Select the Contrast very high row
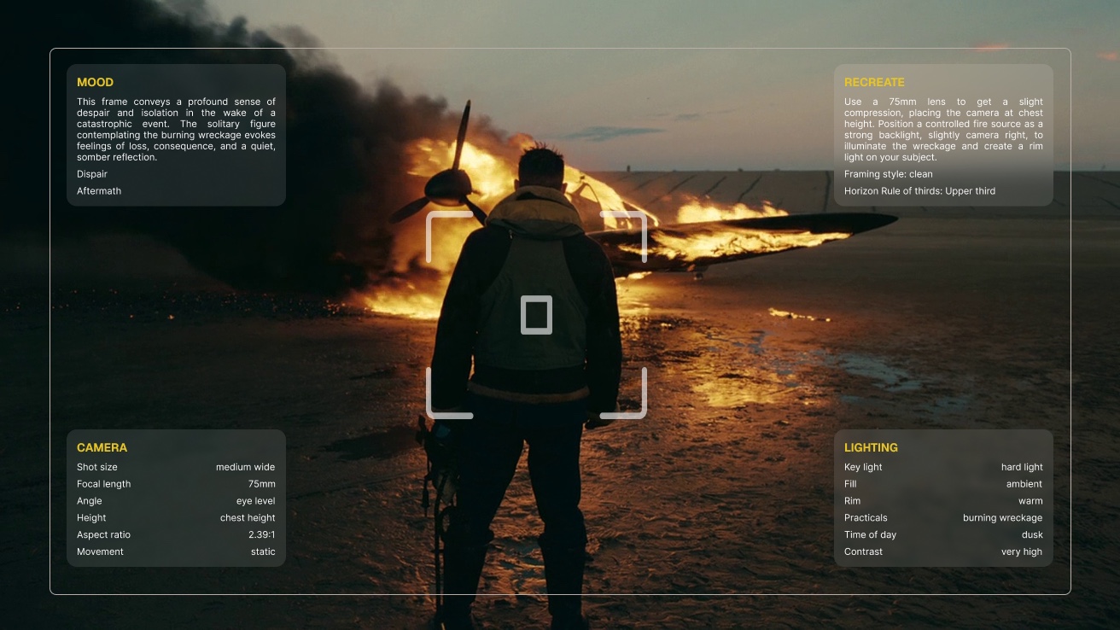 tap(943, 552)
